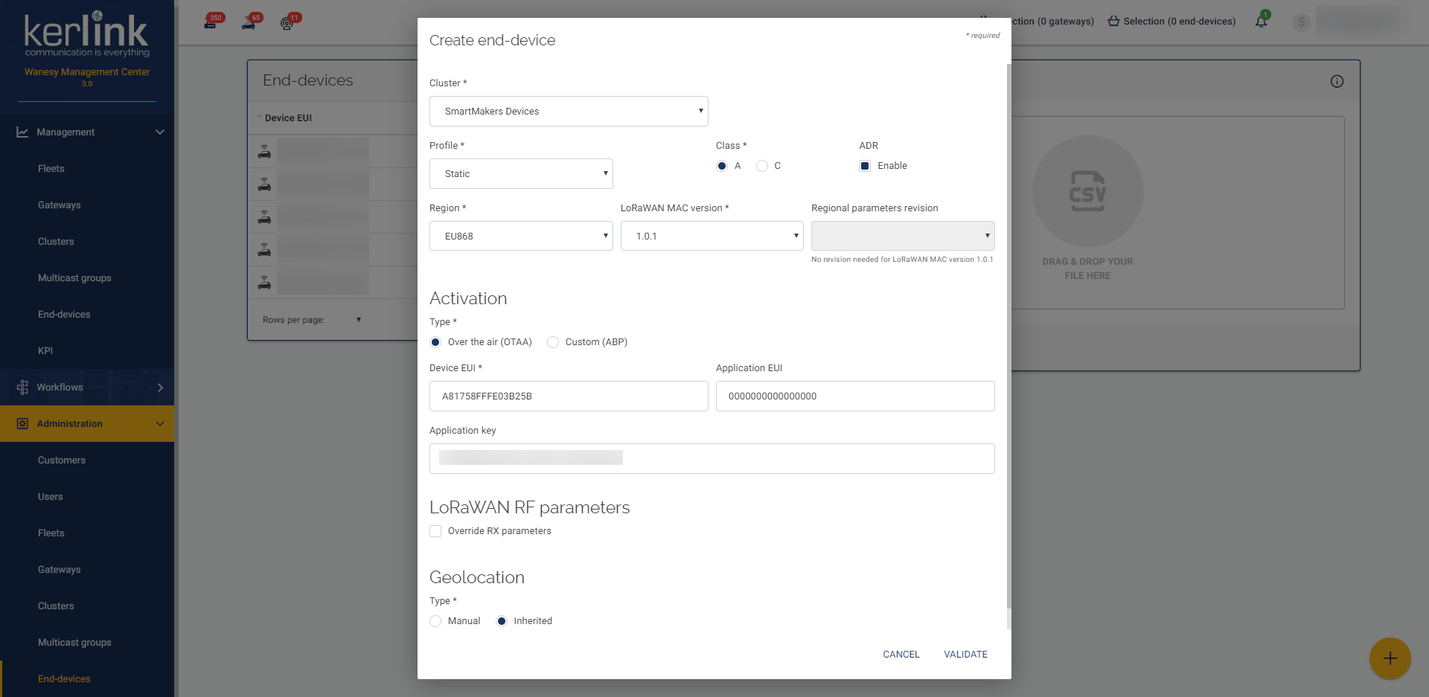Toggle the ADR Enable checkbox

point(865,166)
